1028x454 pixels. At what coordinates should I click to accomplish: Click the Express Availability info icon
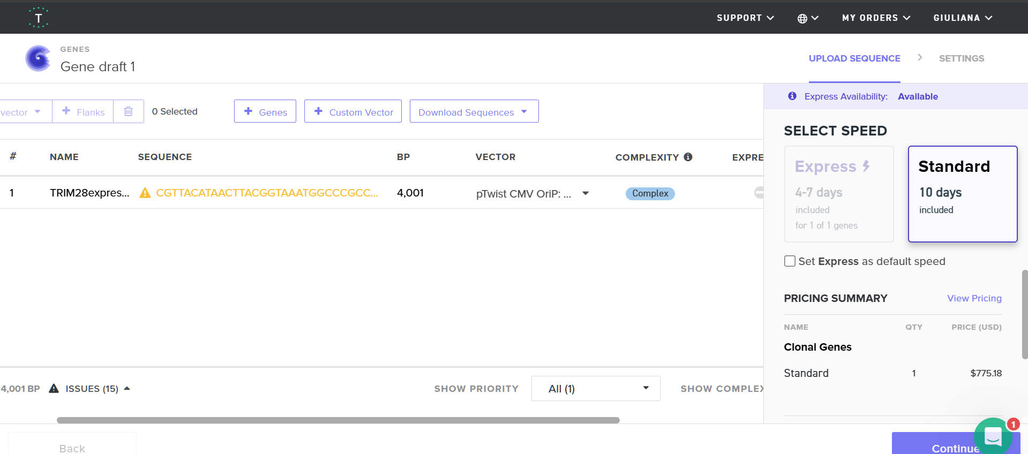tap(792, 96)
